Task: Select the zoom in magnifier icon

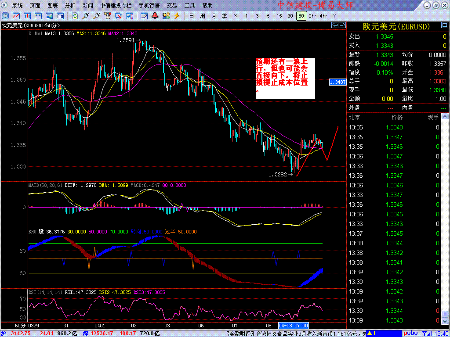Action: coord(86,16)
